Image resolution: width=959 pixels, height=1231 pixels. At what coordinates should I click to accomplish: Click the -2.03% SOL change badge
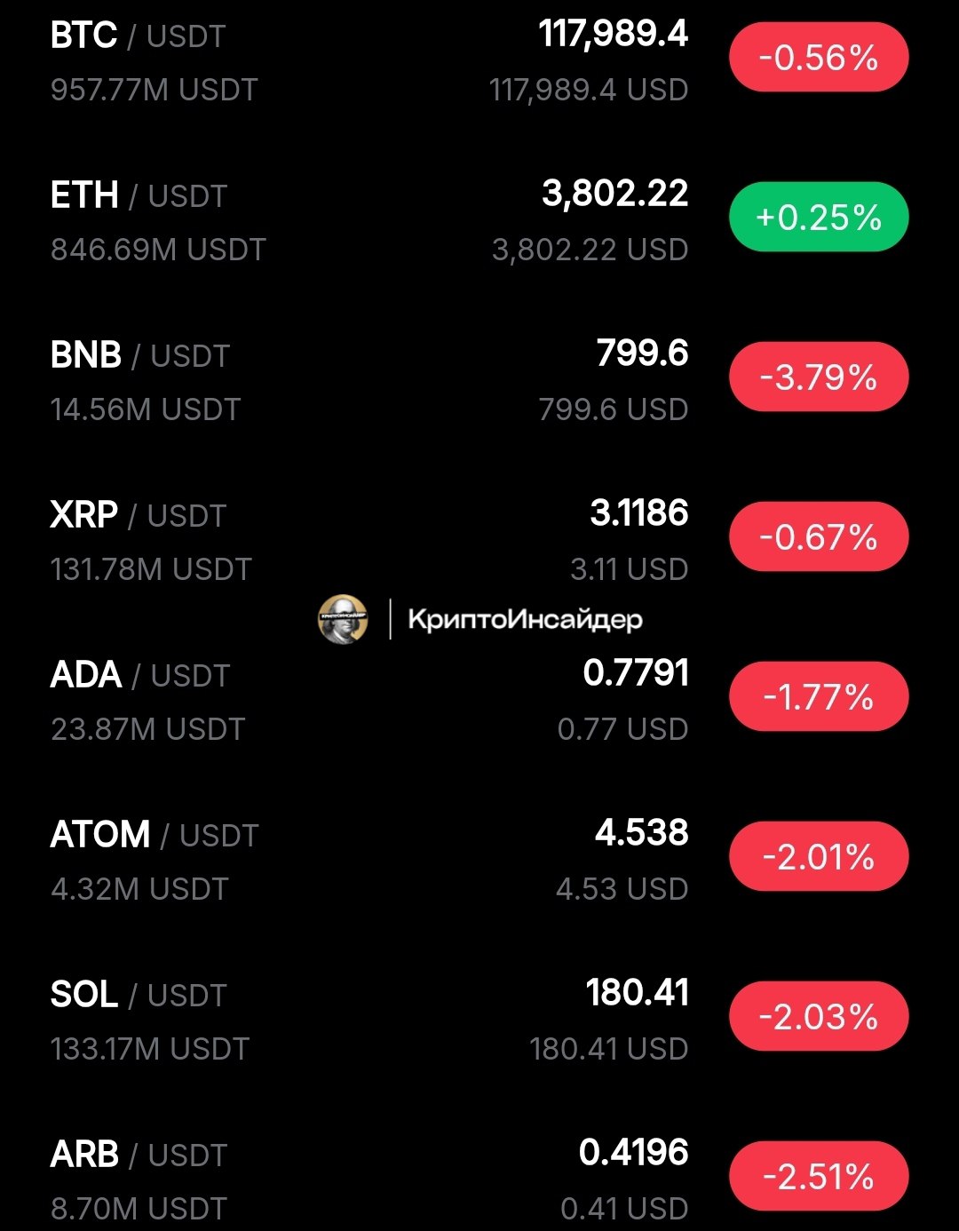pyautogui.click(x=819, y=1016)
